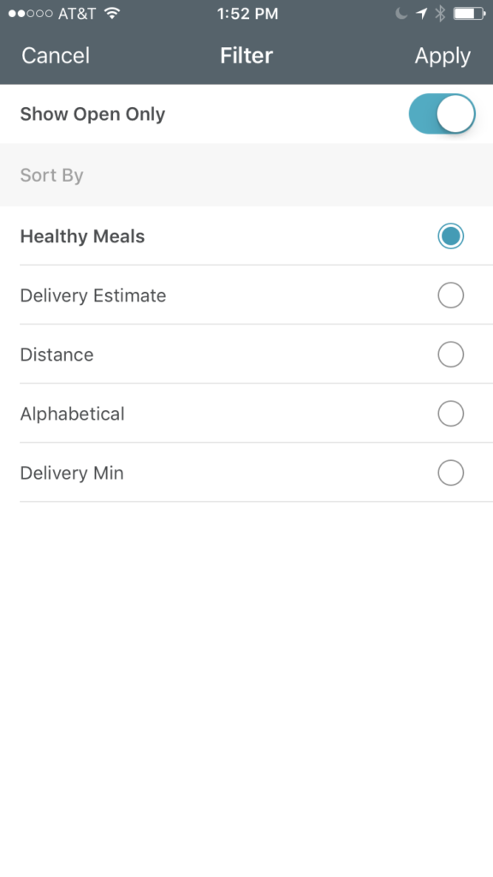Tap the AT&T carrier label

[77, 14]
